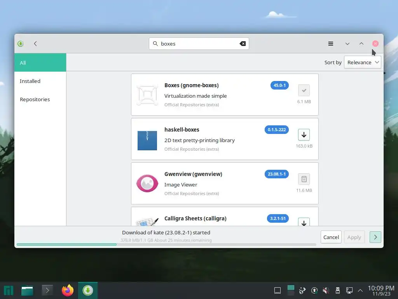Click into the search field containing boxes

click(199, 44)
